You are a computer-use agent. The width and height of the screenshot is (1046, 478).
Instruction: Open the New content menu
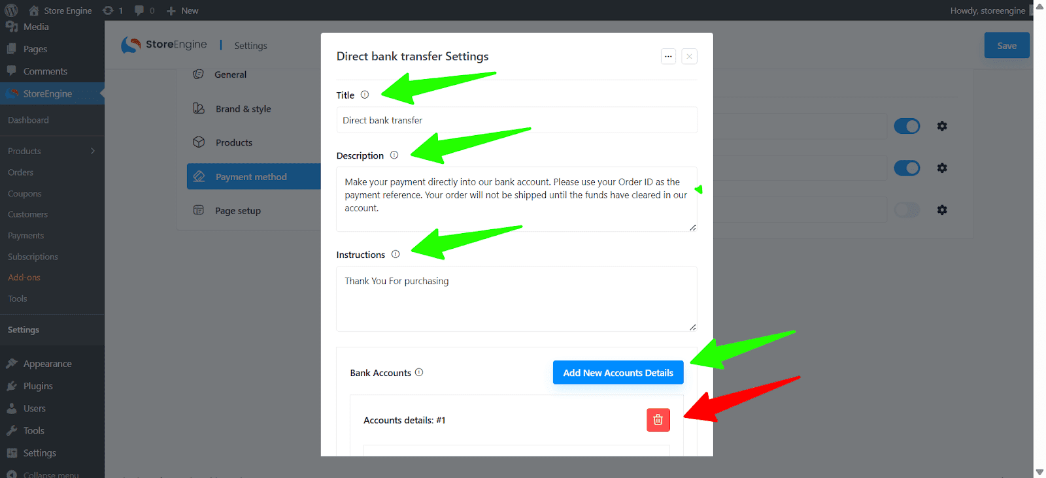tap(182, 10)
